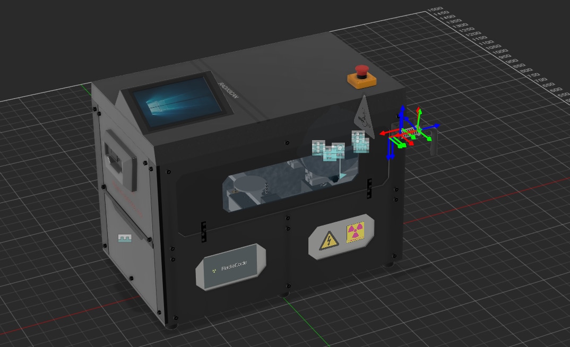Click the teal signal icon on left side panel
This screenshot has width=570, height=347.
[x=125, y=238]
